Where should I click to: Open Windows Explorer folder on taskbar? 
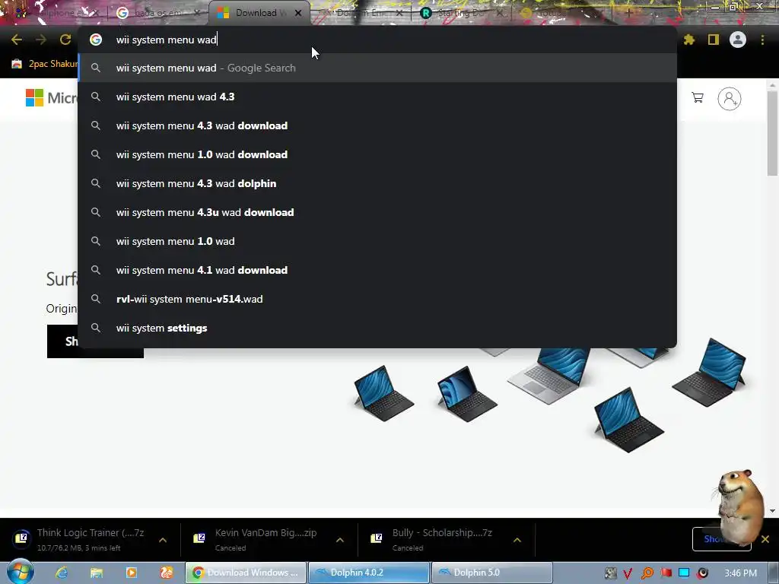point(97,573)
